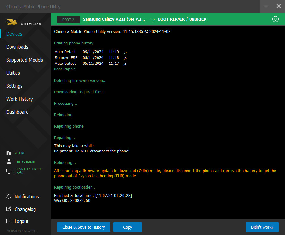
Task: View the Changelog
Action: 25,209
